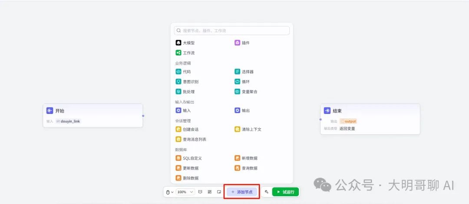The width and height of the screenshot is (469, 204).
Task: Click the 变量聚合 label text
Action: (249, 92)
